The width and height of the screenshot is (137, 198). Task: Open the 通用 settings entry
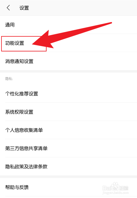pos(68,25)
